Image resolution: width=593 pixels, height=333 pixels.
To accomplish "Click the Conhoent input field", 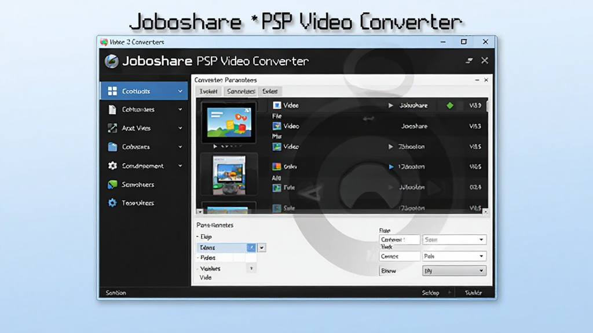I will (400, 240).
